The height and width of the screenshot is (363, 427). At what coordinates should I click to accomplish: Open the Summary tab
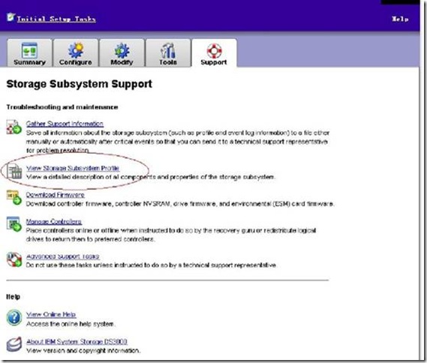pyautogui.click(x=29, y=53)
